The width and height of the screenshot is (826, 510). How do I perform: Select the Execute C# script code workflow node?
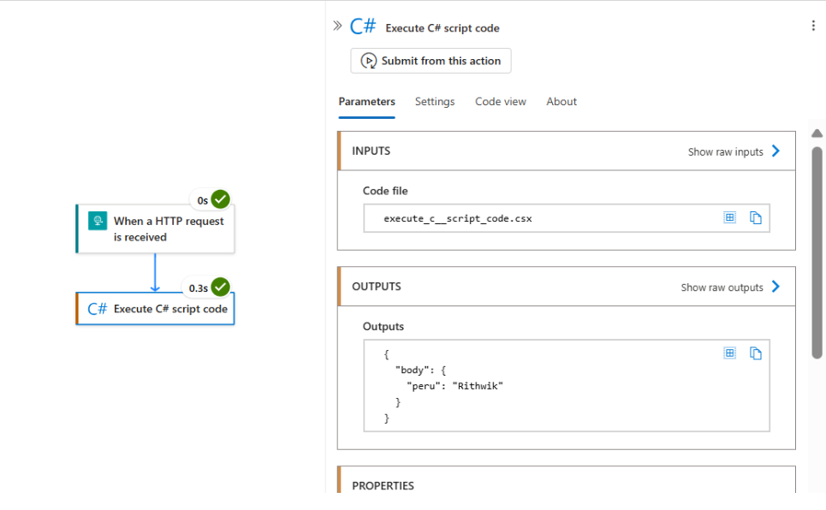155,309
